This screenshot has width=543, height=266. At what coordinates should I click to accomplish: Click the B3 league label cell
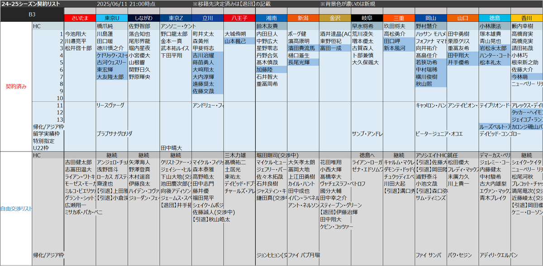click(32, 14)
